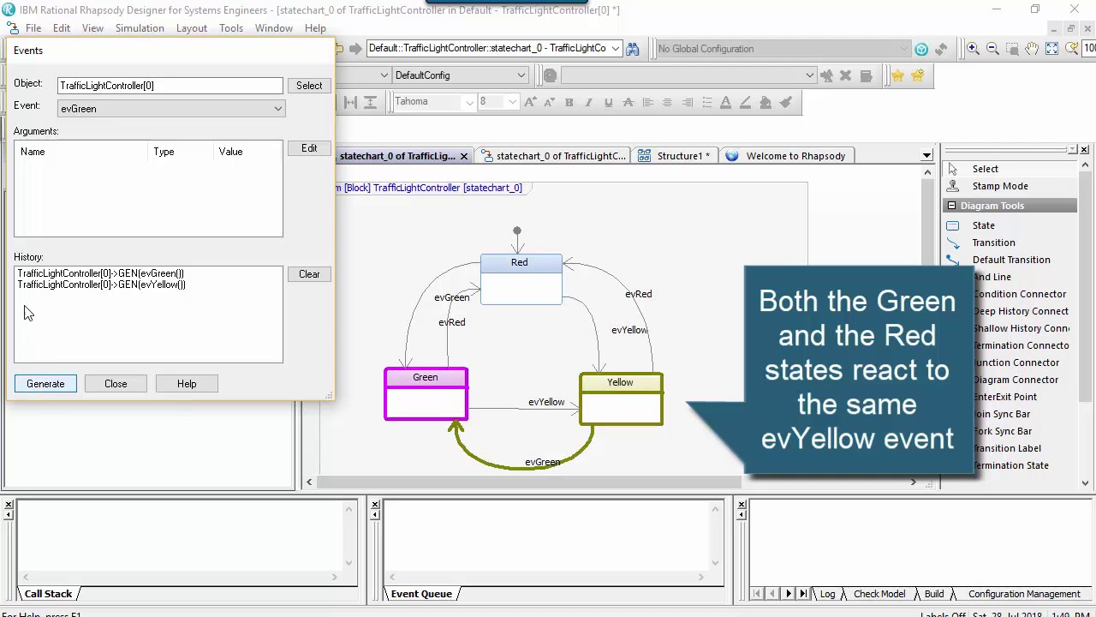Image resolution: width=1096 pixels, height=617 pixels.
Task: Click the add-to-favorites star icon
Action: [917, 75]
